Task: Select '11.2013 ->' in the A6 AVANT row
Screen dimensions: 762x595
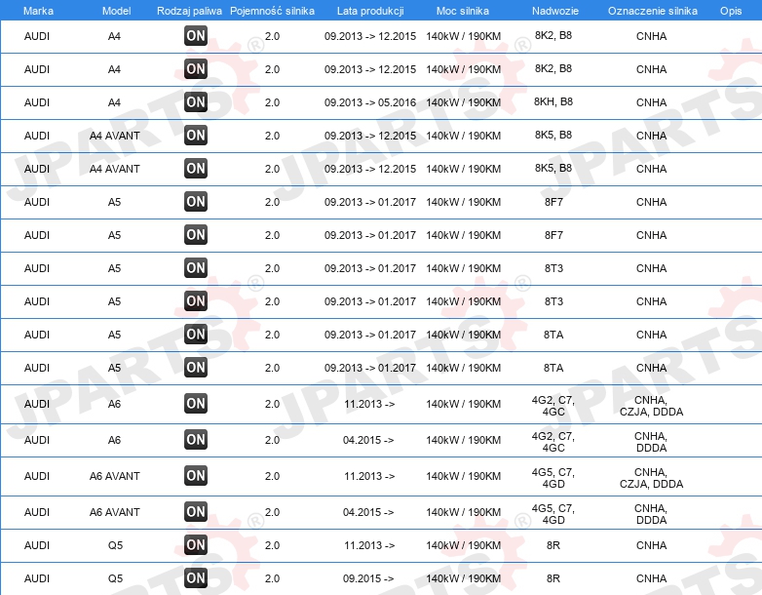Action: click(x=369, y=476)
